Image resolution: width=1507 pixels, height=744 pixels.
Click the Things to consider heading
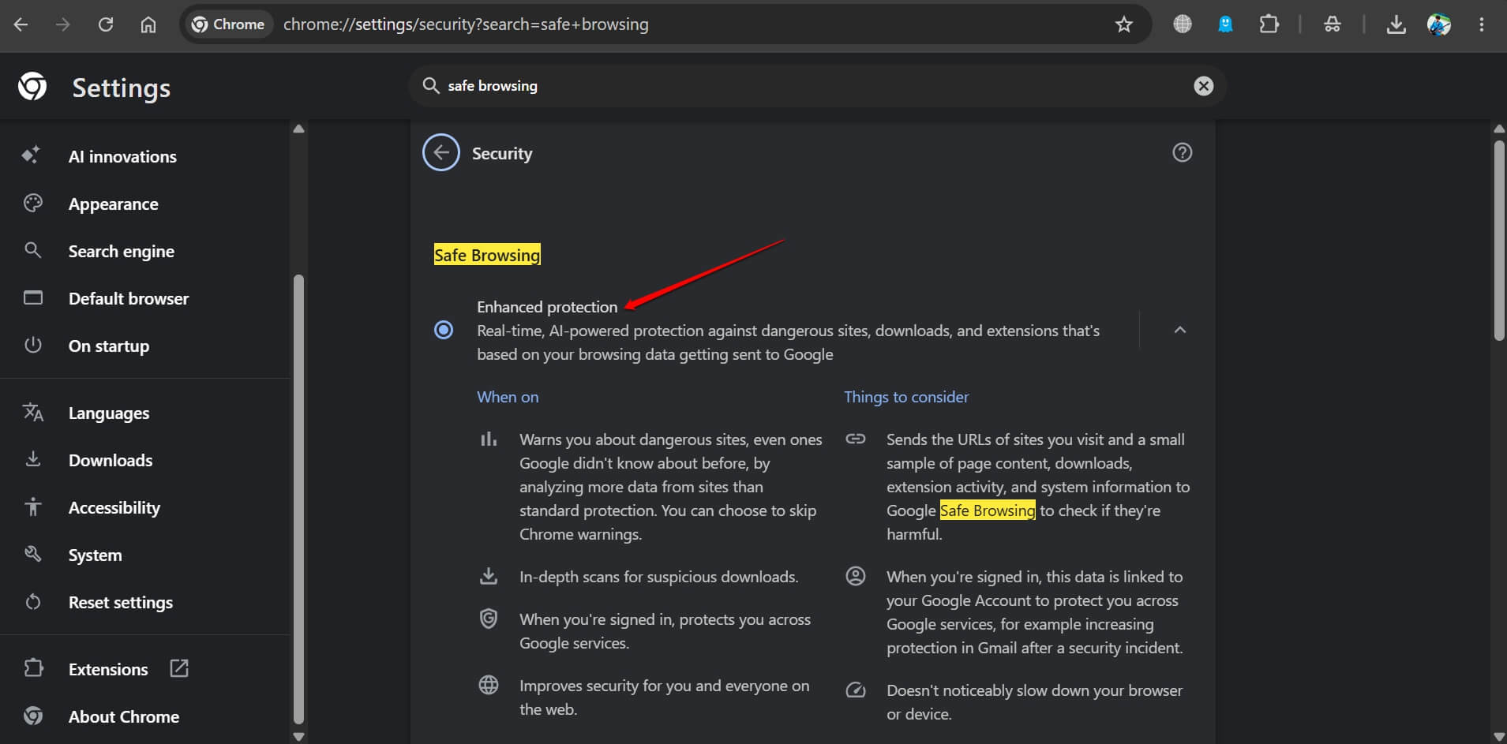tap(906, 397)
